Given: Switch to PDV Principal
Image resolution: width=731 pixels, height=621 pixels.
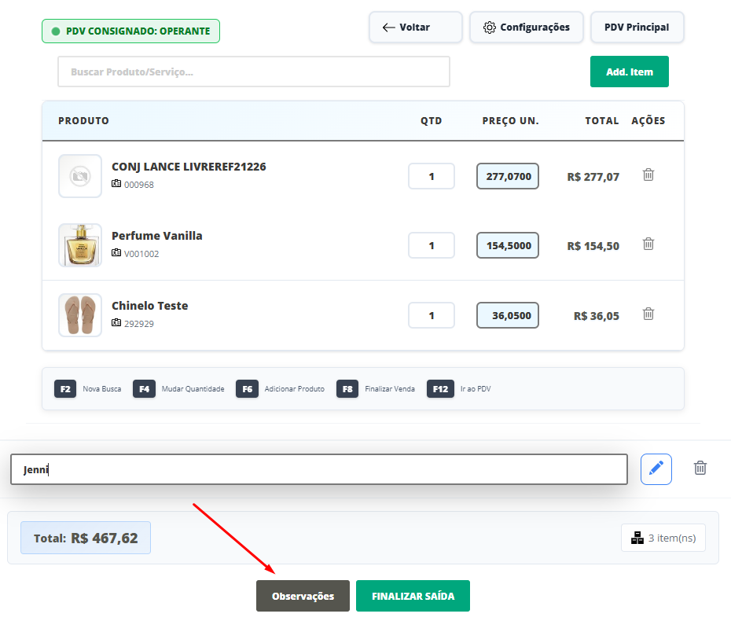Looking at the screenshot, I should click(637, 28).
